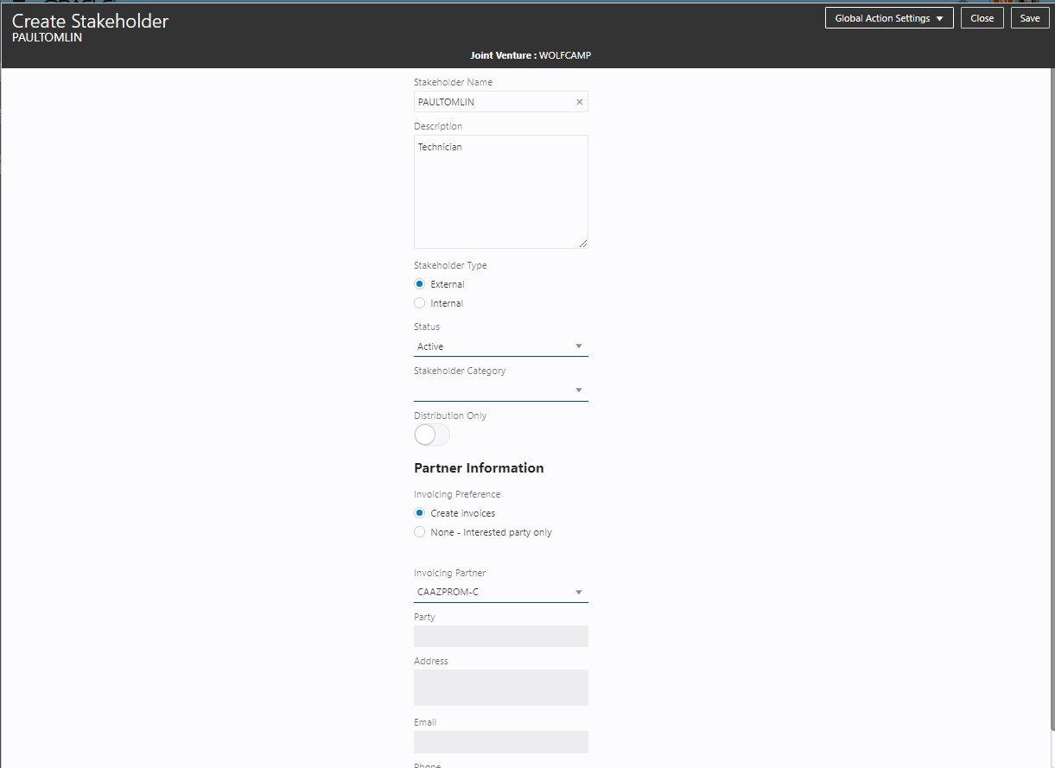Click the Close button
This screenshot has height=768, width=1055.
982,18
